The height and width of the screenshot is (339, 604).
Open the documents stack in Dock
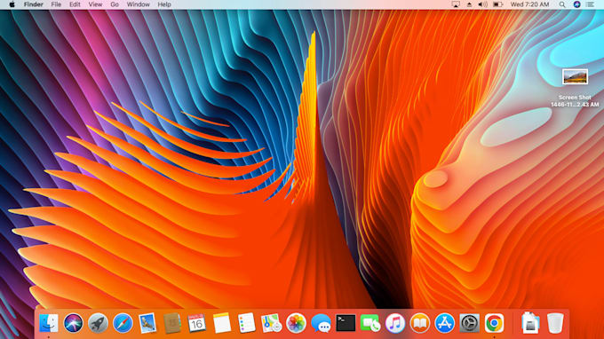coord(530,323)
